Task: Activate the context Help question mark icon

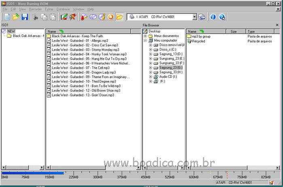Action: [222, 17]
